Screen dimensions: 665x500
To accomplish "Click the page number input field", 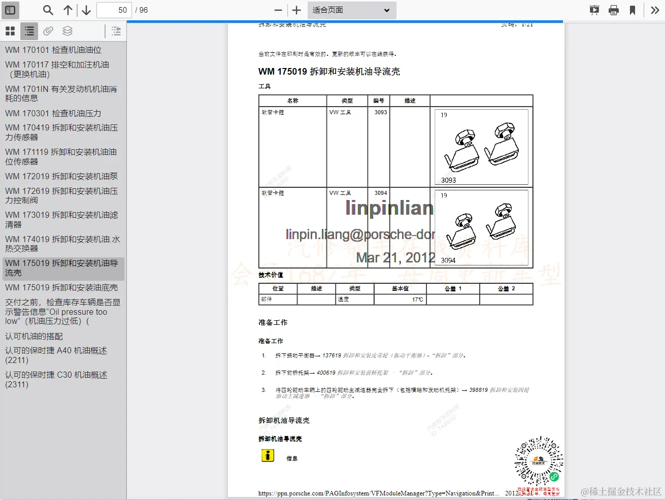I will 114,10.
